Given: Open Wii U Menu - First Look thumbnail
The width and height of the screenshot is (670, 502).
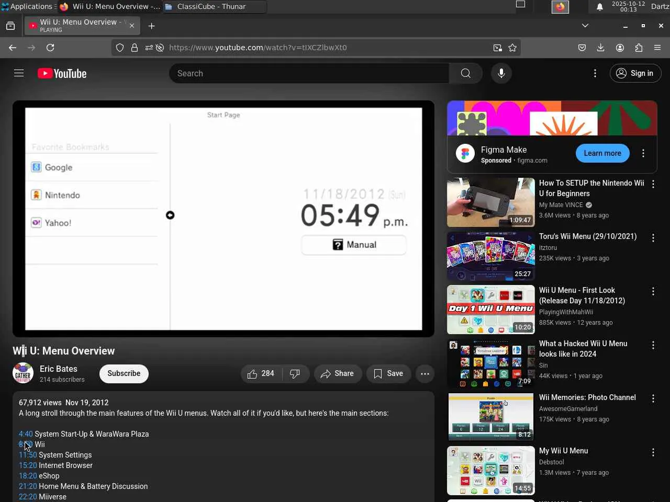Looking at the screenshot, I should click(x=491, y=310).
